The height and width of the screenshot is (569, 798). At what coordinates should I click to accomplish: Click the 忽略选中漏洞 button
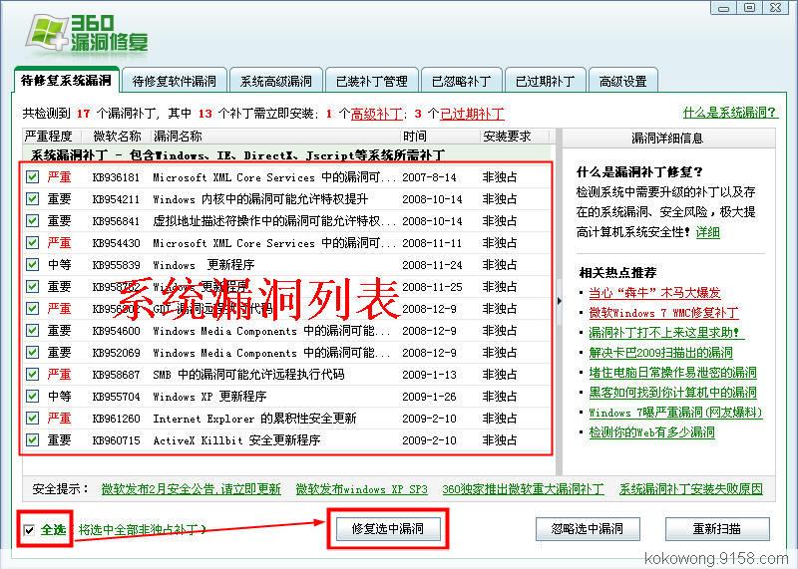(x=588, y=529)
